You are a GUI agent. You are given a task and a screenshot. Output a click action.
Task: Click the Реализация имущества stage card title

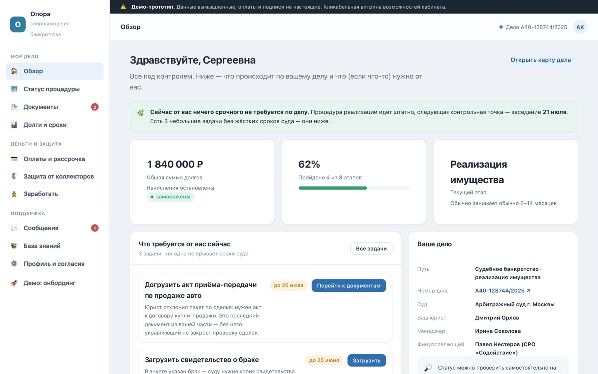pyautogui.click(x=478, y=172)
